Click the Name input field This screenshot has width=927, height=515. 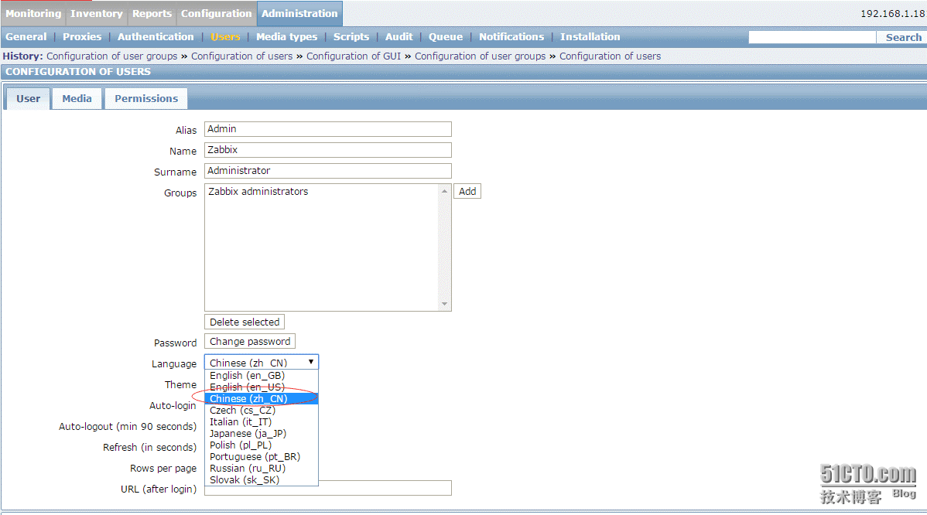coord(328,150)
